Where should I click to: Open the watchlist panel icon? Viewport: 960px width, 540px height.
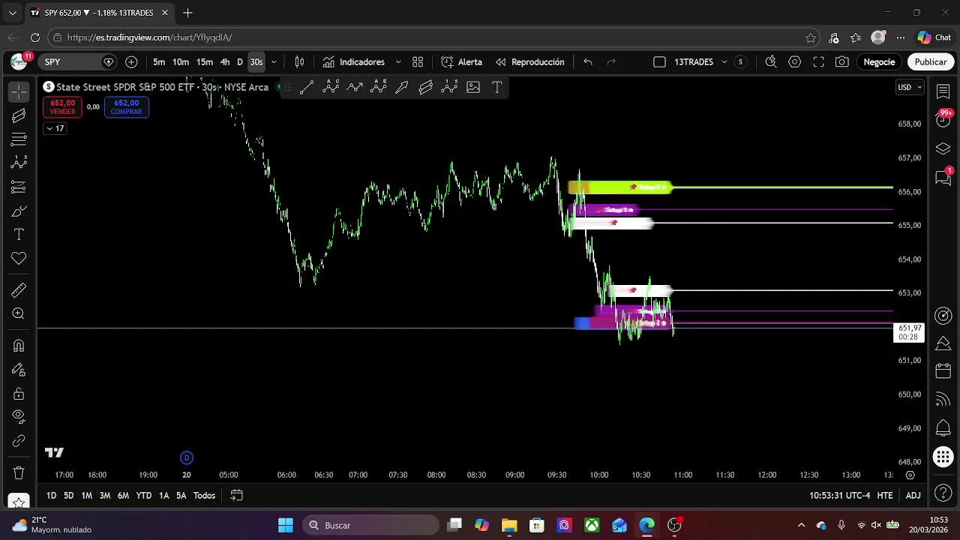click(943, 91)
